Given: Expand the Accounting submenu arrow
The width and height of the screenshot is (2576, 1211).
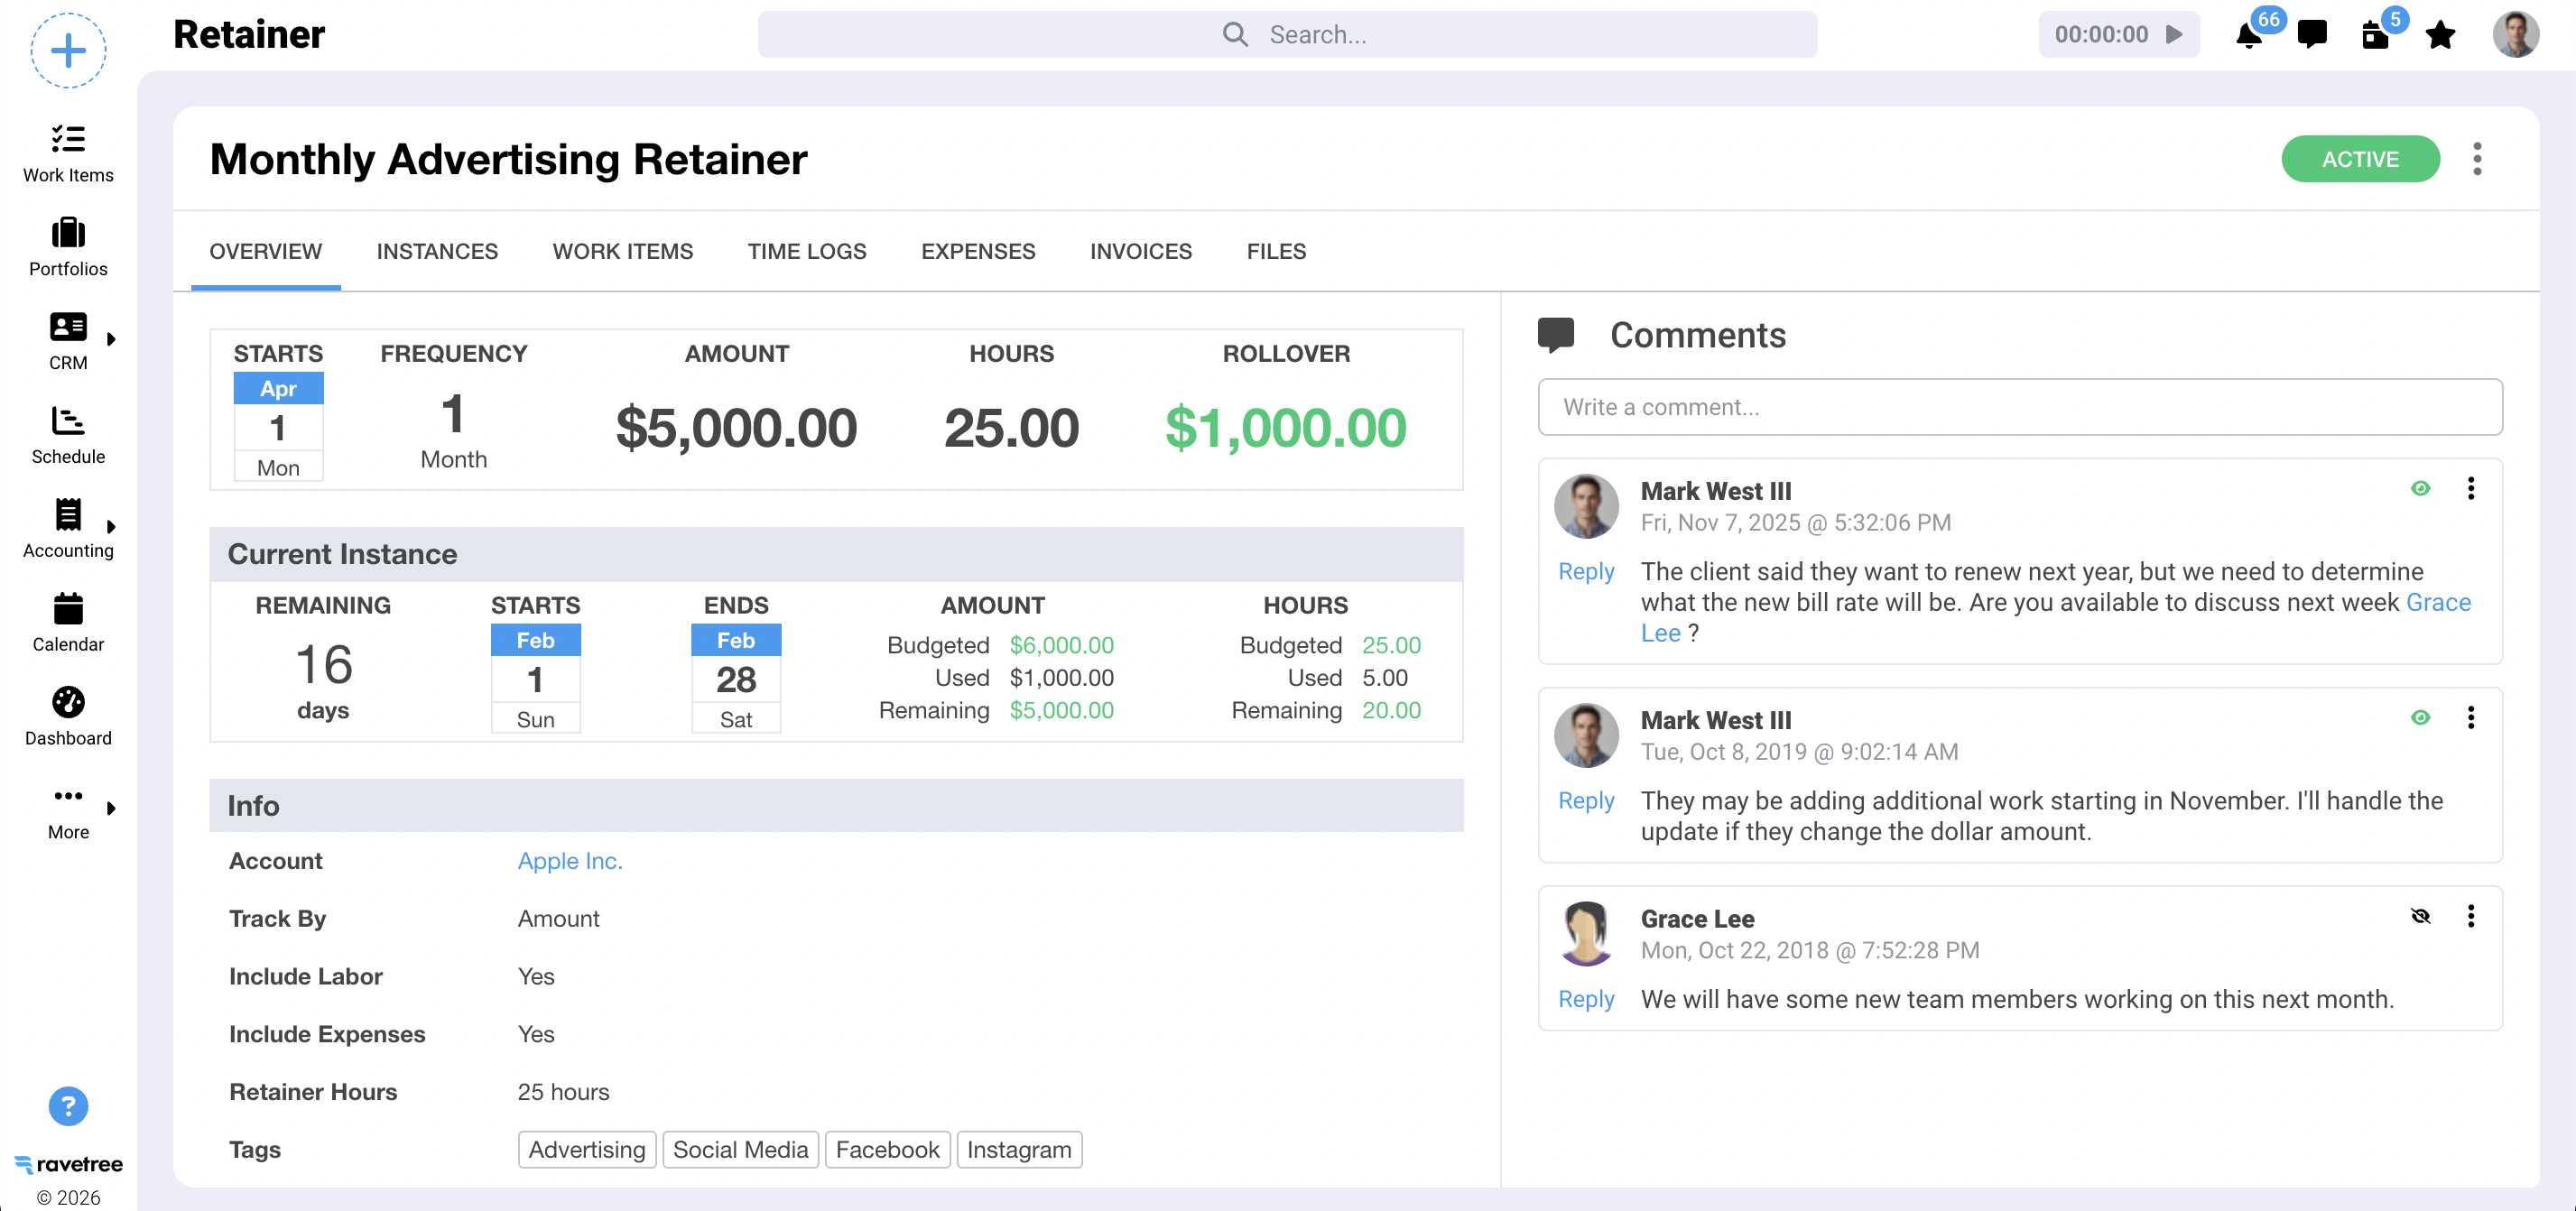Looking at the screenshot, I should (x=111, y=527).
